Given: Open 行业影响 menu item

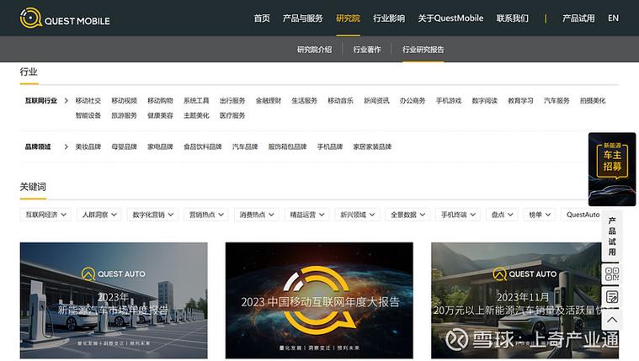Looking at the screenshot, I should click(x=389, y=19).
